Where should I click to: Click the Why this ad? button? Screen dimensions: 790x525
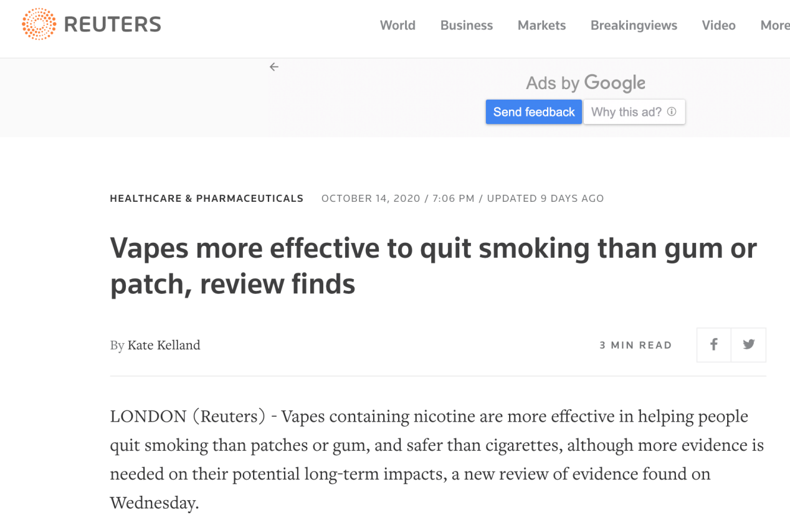[x=626, y=112]
